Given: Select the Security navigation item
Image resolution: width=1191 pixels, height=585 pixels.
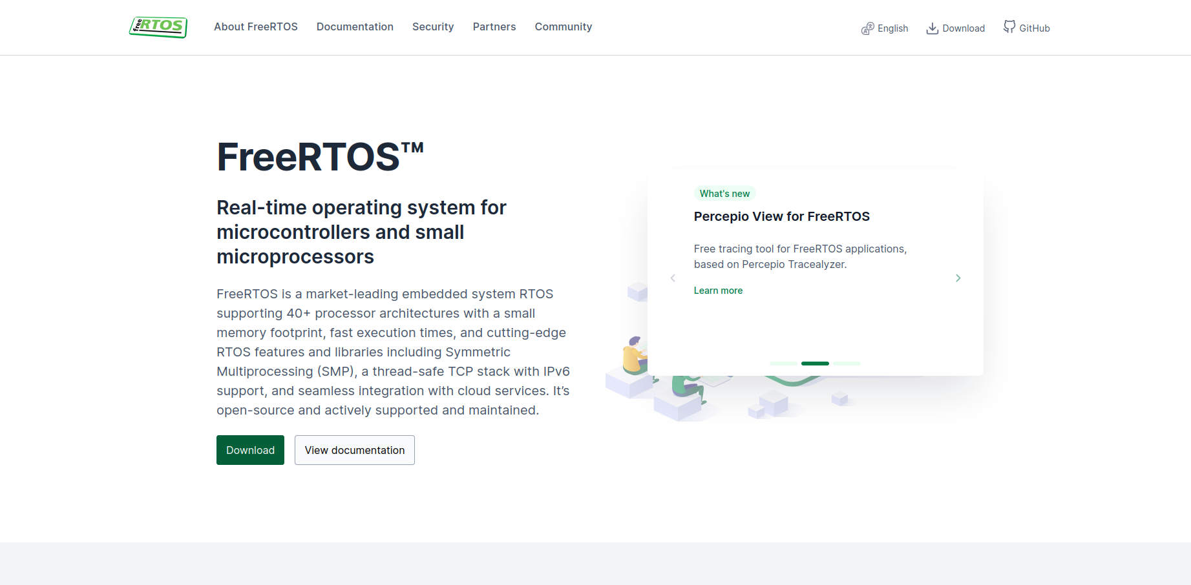Looking at the screenshot, I should point(433,26).
